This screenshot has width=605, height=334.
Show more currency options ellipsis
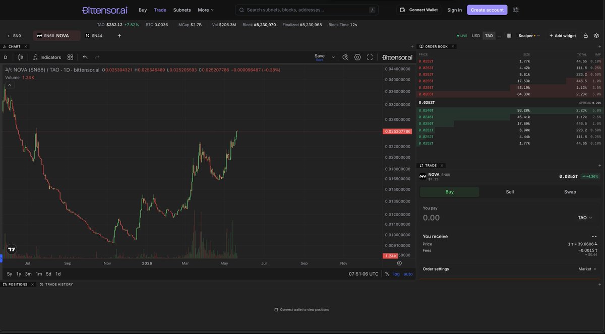(499, 36)
